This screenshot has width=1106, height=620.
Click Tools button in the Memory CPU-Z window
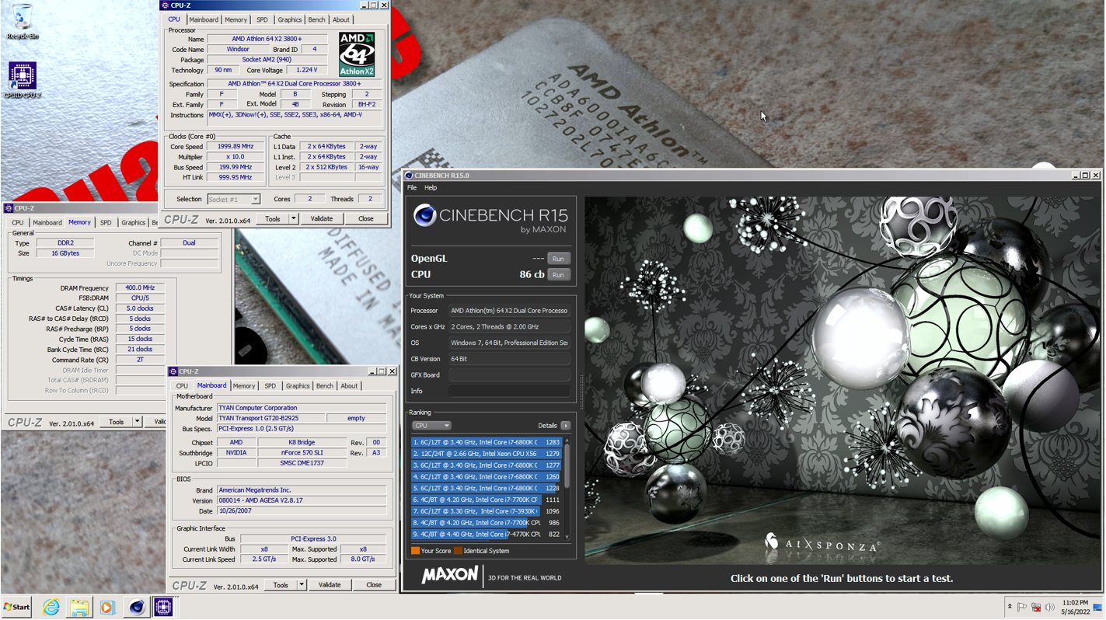[116, 422]
